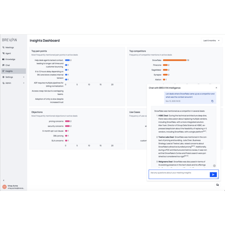Click the VA user avatar

(x=4, y=187)
